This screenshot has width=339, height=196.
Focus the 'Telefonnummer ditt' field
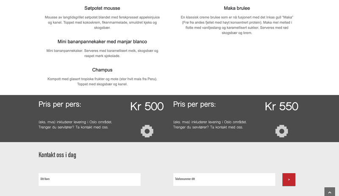click(224, 180)
